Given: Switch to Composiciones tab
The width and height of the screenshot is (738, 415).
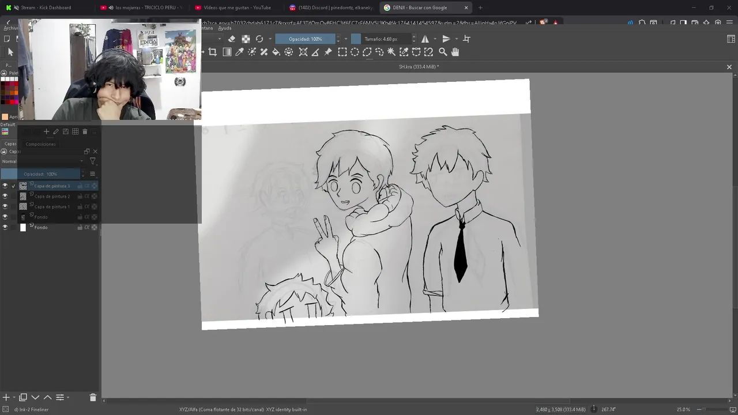Looking at the screenshot, I should point(40,144).
